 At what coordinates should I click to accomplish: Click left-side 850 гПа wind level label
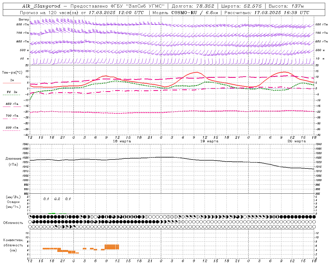(22, 41)
